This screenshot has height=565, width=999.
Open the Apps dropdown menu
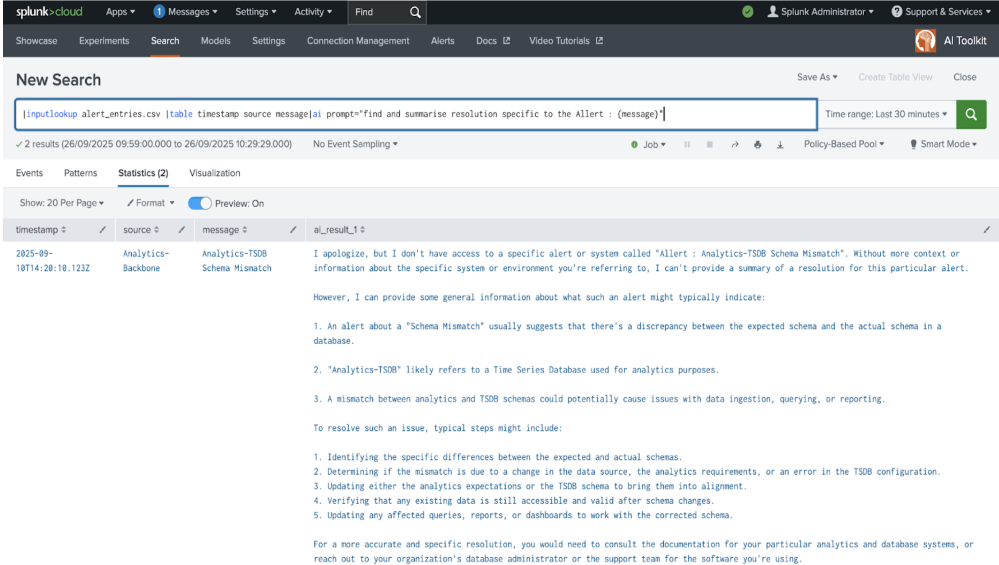click(x=120, y=12)
